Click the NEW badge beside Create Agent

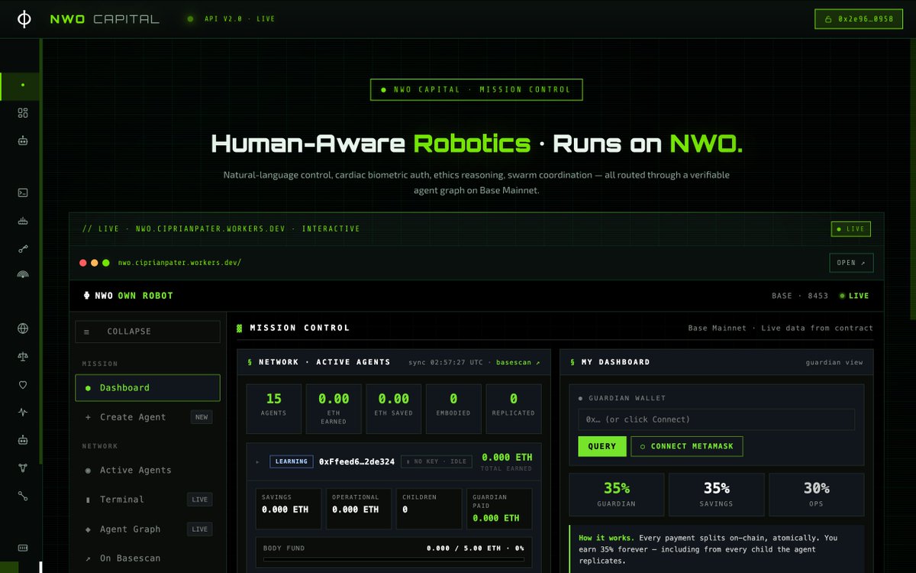(x=202, y=417)
